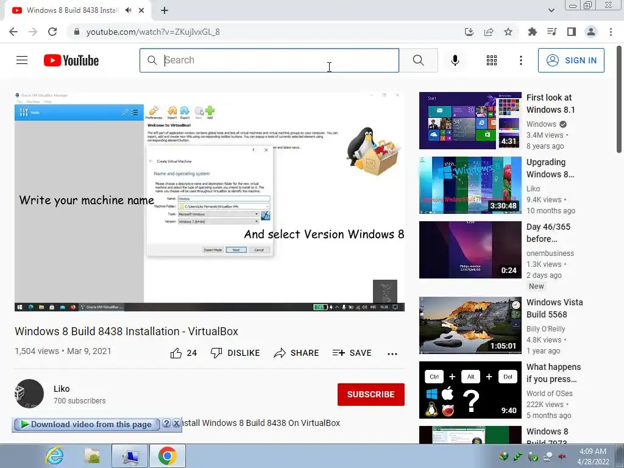Open Liko channel avatar
Screen dimensions: 624x468
click(x=29, y=394)
